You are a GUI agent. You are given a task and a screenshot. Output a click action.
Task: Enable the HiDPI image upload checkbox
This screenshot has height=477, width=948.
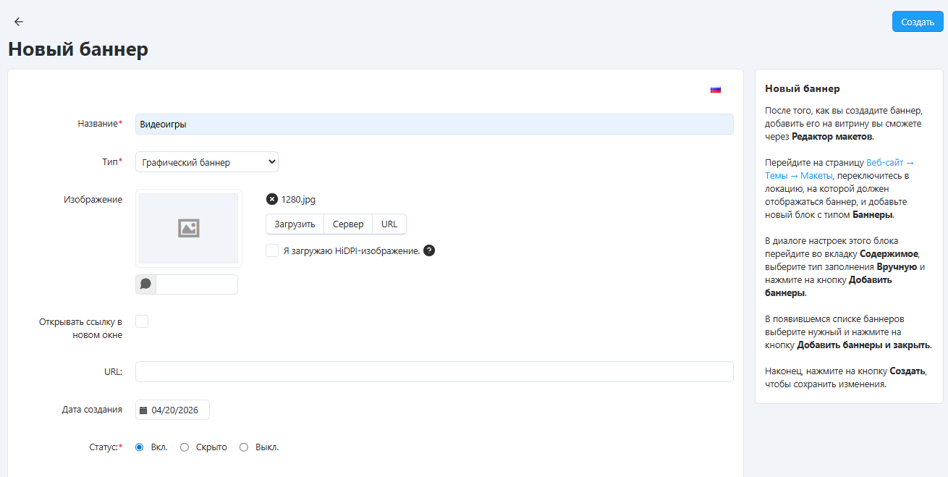point(272,250)
